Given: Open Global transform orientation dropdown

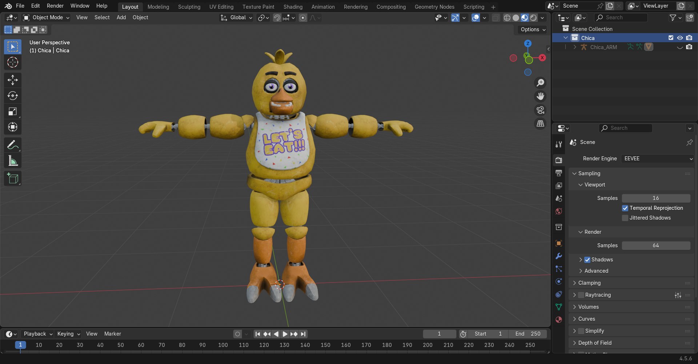Looking at the screenshot, I should tap(236, 18).
